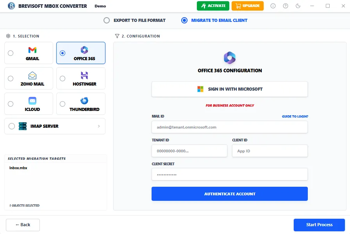
Task: Click the Selection gear icon
Action: pos(8,36)
